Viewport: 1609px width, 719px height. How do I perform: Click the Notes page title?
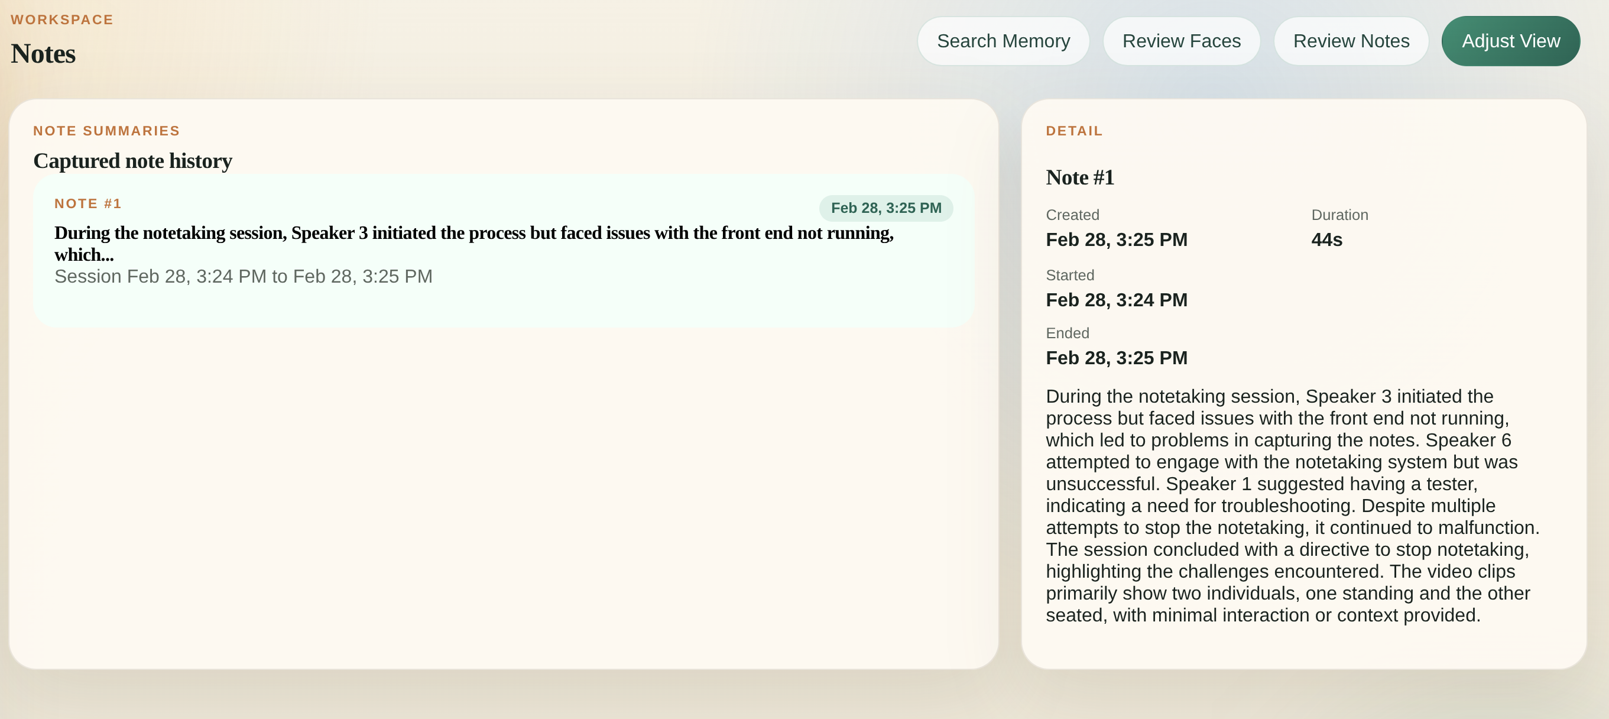tap(43, 54)
